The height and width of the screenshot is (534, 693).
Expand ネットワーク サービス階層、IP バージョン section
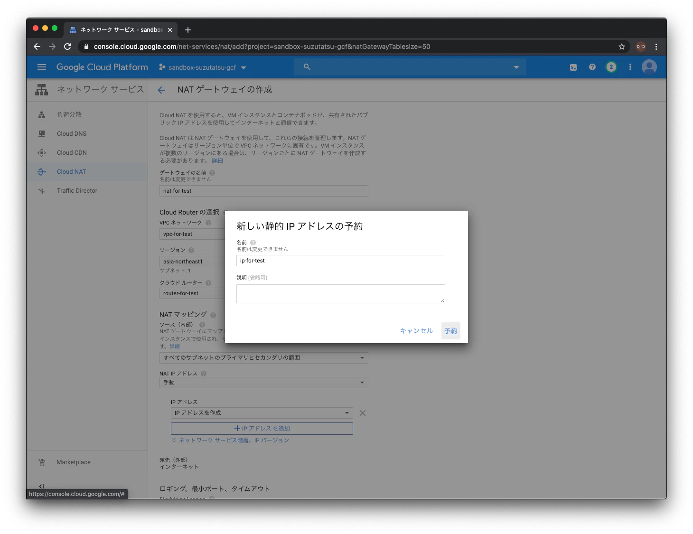[x=230, y=440]
